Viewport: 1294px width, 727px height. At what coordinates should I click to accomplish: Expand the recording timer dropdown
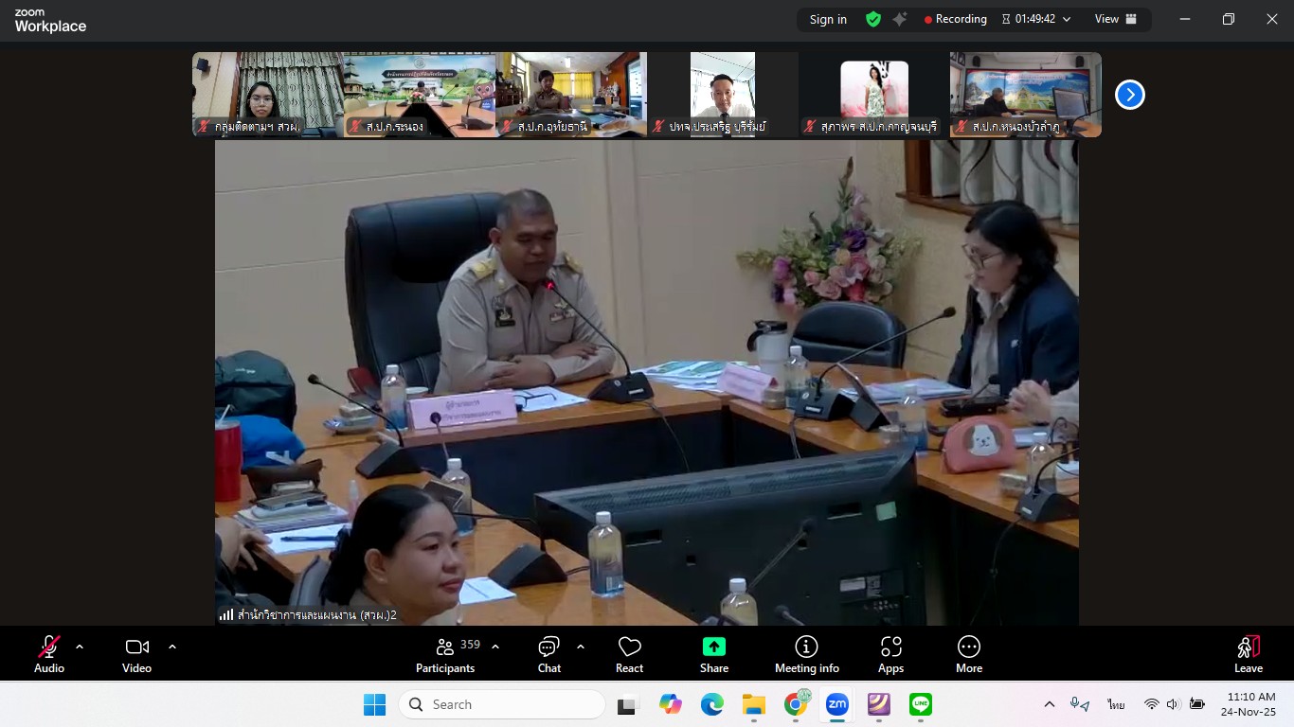[1067, 19]
